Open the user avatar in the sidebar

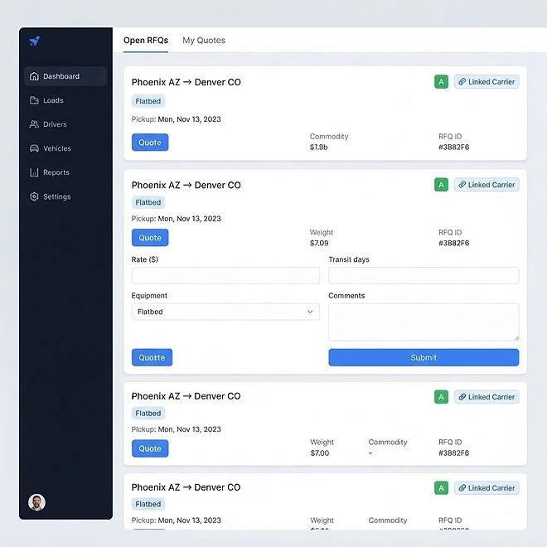tap(36, 502)
